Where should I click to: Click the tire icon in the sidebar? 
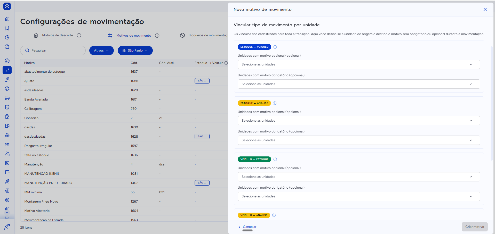point(7,61)
